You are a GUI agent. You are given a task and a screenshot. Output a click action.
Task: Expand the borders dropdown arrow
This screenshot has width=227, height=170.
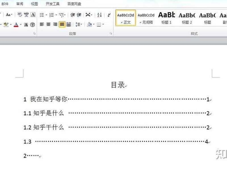pyautogui.click(x=103, y=24)
